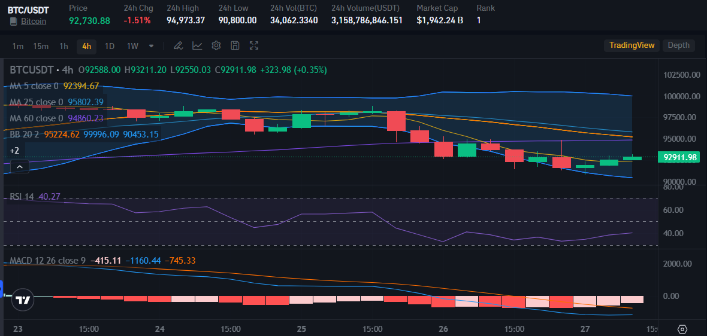Open the Bitcoin info link

(x=34, y=21)
